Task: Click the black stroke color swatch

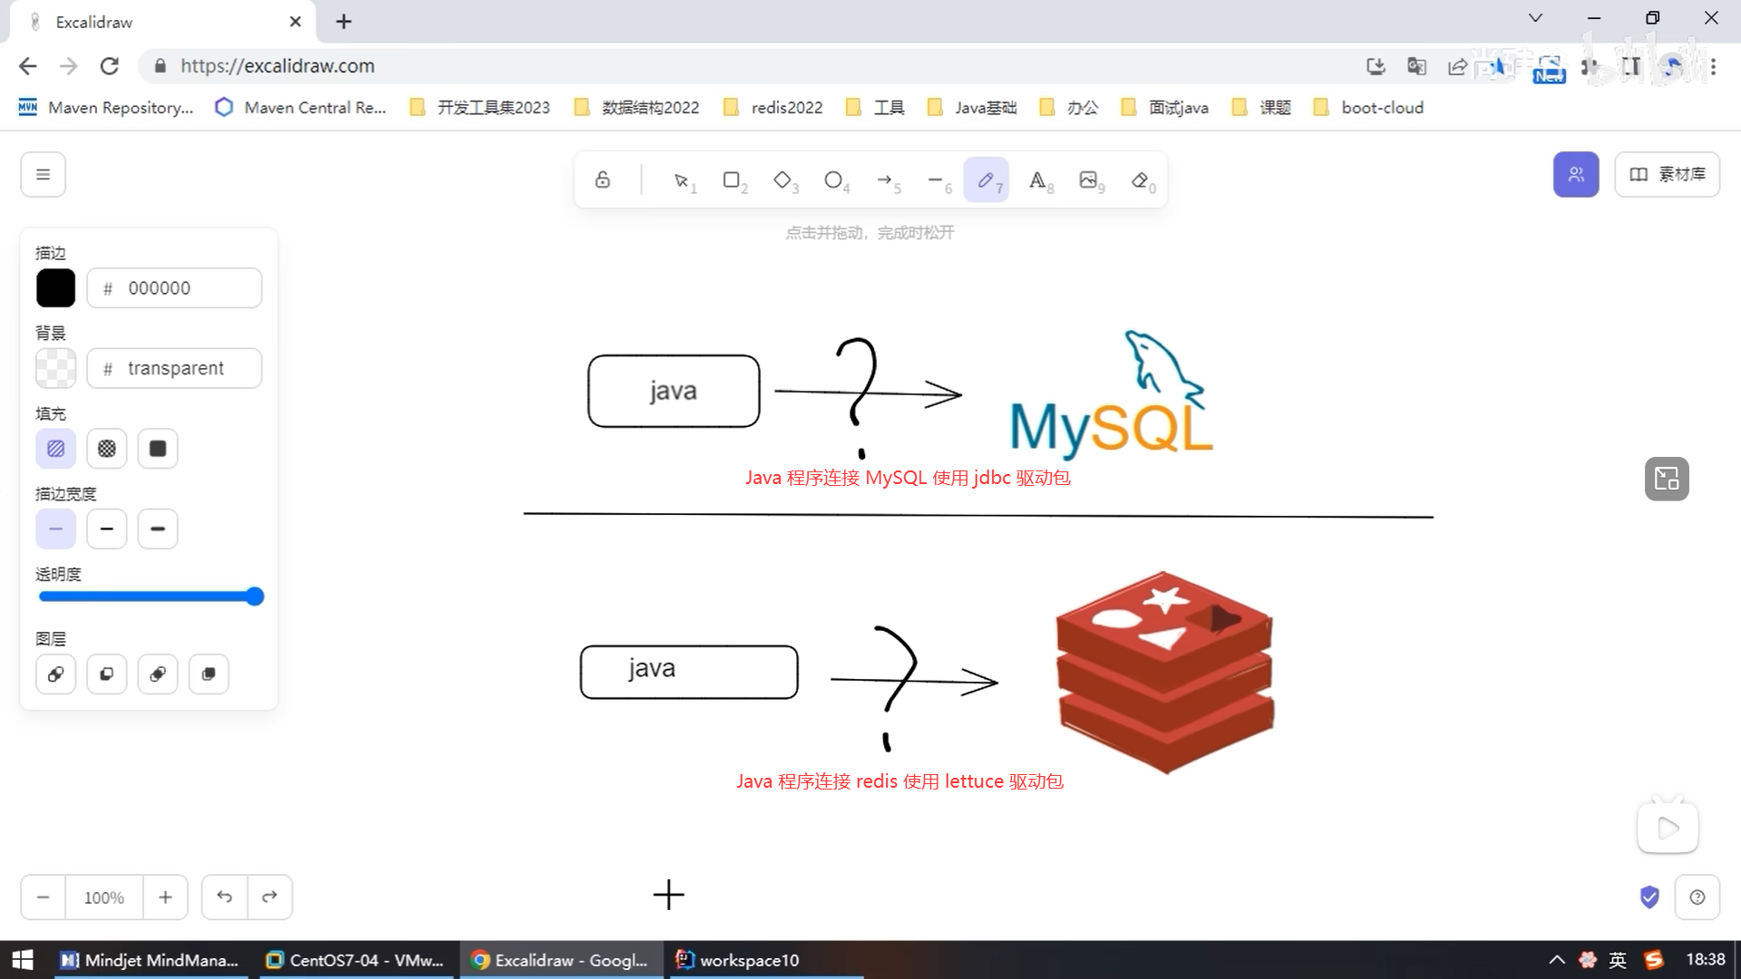Action: click(x=55, y=288)
